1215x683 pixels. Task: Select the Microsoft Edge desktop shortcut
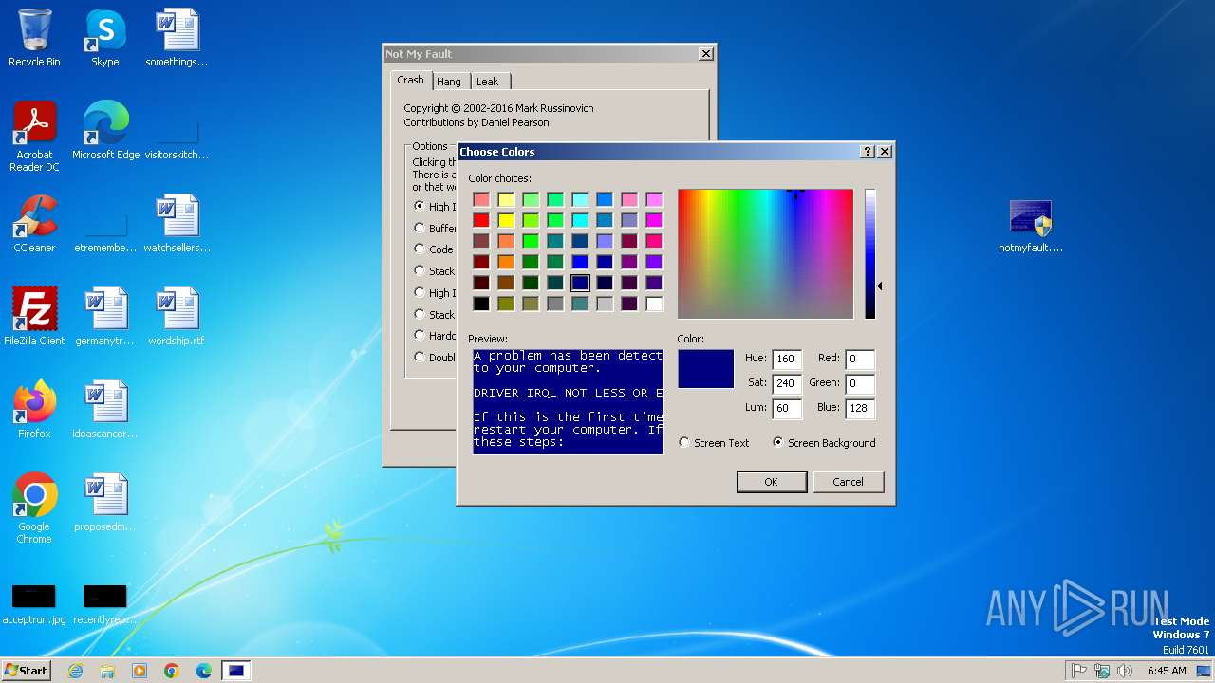tap(105, 130)
